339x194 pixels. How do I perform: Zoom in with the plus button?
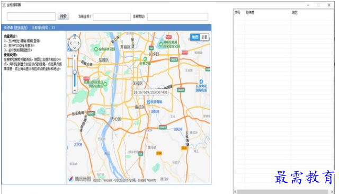(75, 56)
